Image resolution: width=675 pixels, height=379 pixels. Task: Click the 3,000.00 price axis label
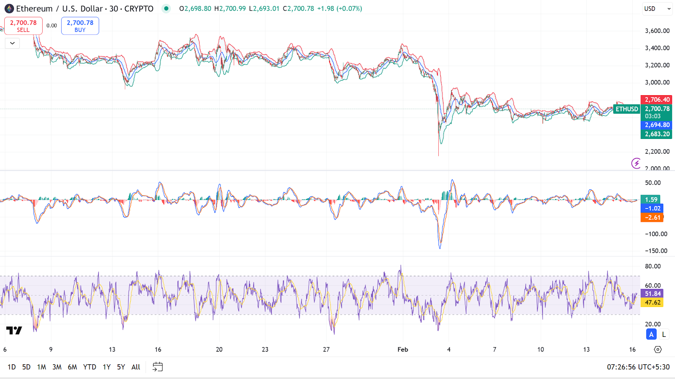657,83
